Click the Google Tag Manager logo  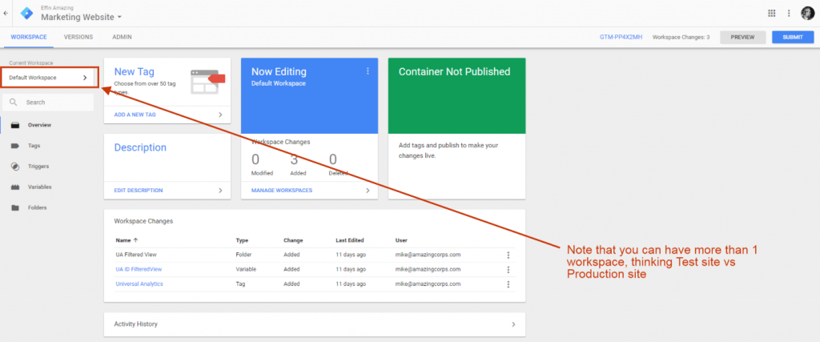(x=26, y=13)
